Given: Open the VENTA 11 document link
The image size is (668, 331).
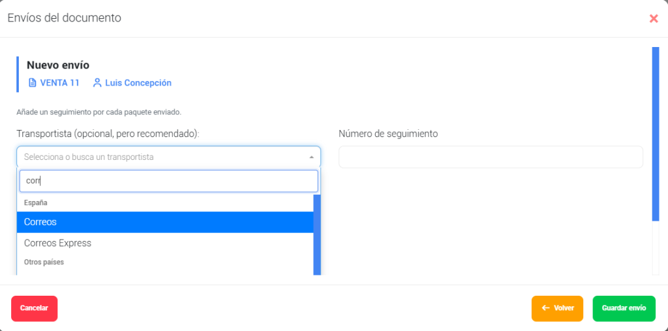Looking at the screenshot, I should click(59, 83).
